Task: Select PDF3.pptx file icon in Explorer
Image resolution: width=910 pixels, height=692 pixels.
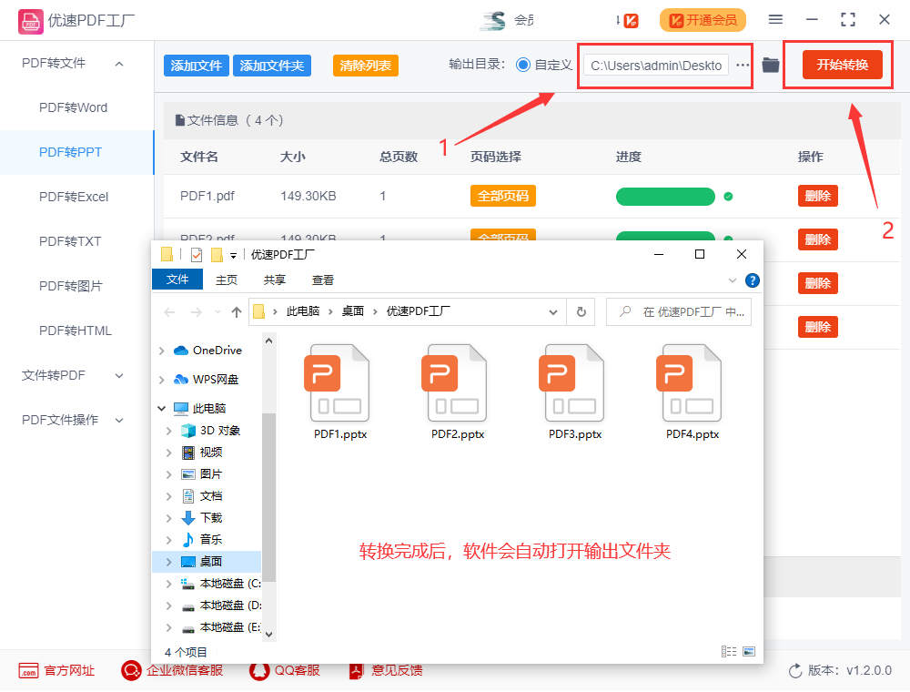Action: pos(573,382)
